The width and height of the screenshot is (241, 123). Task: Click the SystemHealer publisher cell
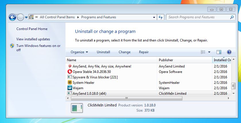(169, 83)
